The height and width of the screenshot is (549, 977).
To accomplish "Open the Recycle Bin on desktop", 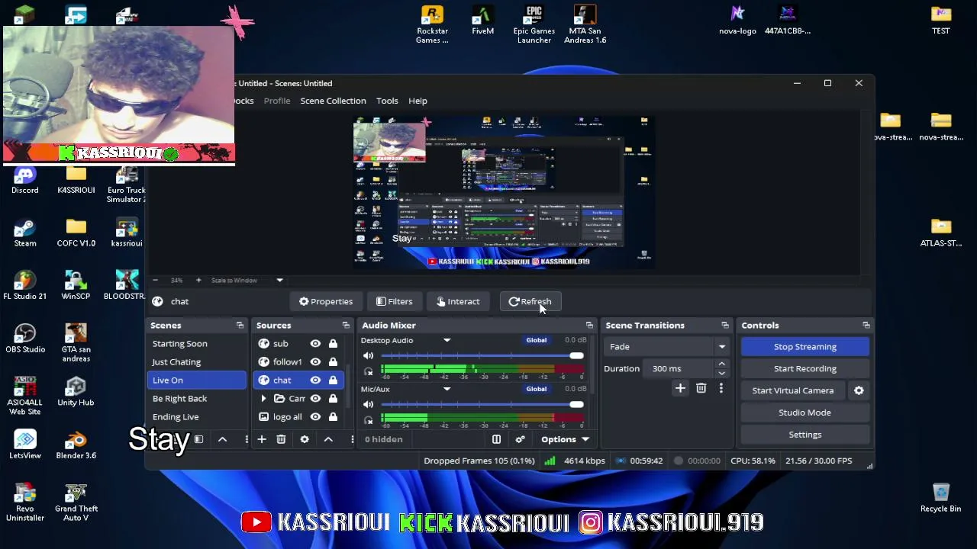I will coord(940,499).
